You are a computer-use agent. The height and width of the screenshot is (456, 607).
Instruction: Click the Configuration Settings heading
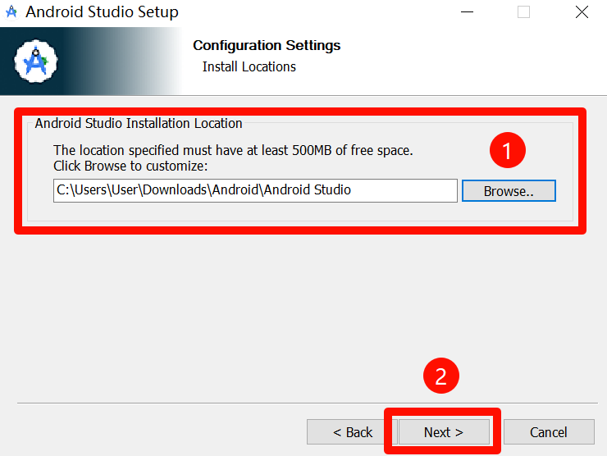coord(267,46)
